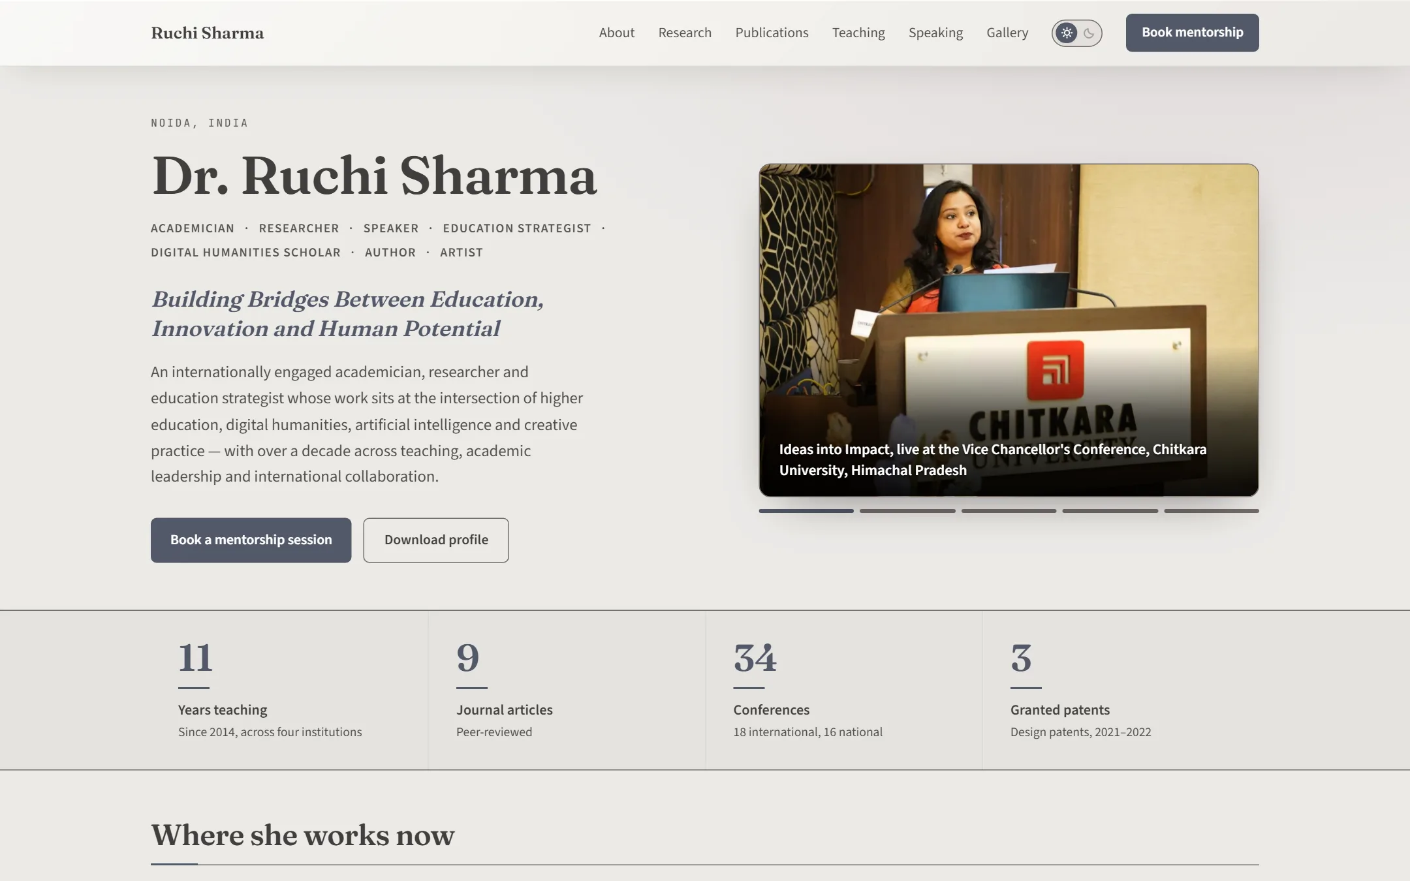Click '18 international, 16 national' text
The width and height of the screenshot is (1410, 881).
[807, 732]
